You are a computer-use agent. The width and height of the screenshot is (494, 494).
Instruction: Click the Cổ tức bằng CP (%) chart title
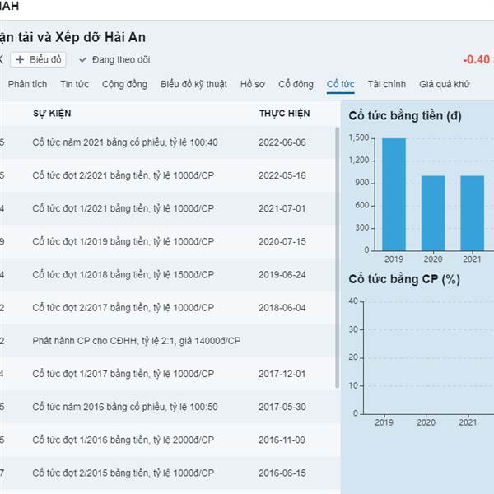[x=404, y=279]
